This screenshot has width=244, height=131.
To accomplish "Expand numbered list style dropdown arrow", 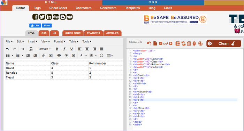I will pyautogui.click(x=22, y=55).
